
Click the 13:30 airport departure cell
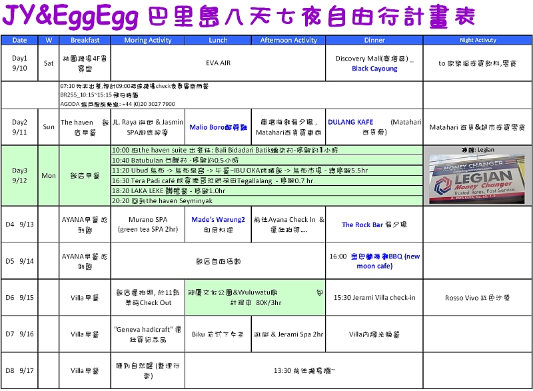pos(304,370)
